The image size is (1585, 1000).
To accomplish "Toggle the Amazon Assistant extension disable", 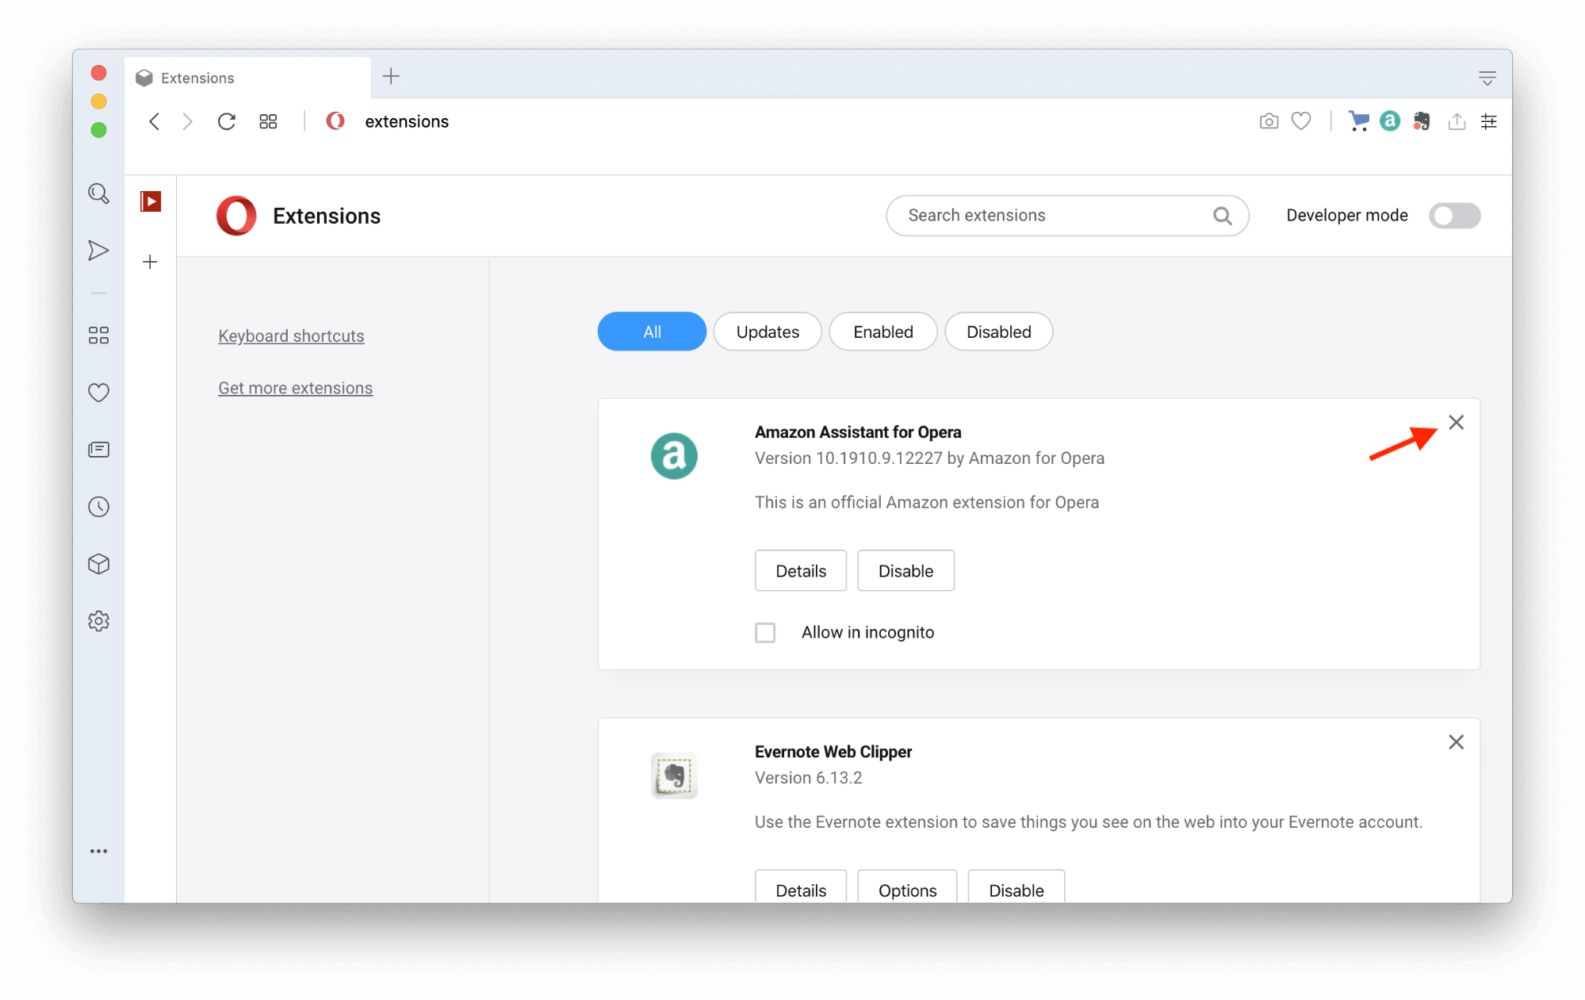I will click(x=905, y=570).
